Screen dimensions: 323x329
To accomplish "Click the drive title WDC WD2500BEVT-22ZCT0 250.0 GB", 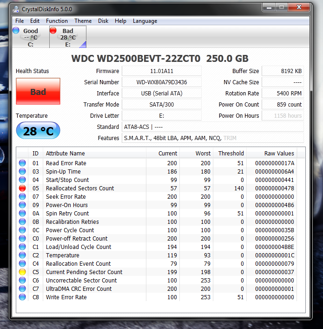I will click(x=160, y=58).
